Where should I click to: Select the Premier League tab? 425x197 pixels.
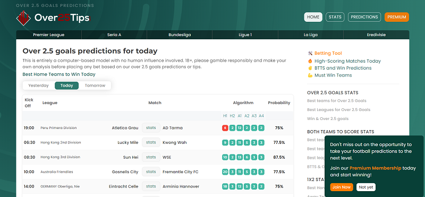pyautogui.click(x=49, y=35)
